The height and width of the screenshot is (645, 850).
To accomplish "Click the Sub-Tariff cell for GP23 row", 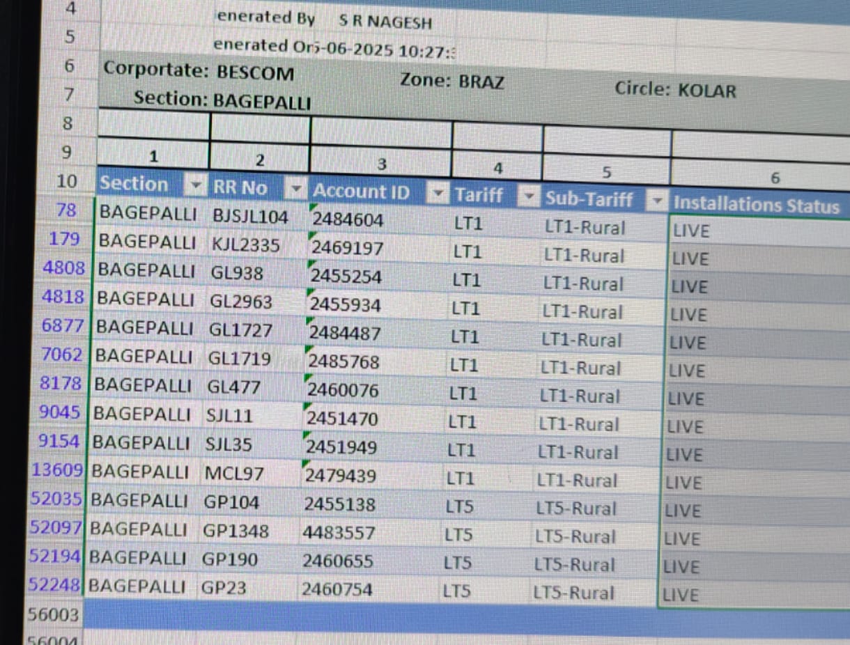I will click(574, 593).
